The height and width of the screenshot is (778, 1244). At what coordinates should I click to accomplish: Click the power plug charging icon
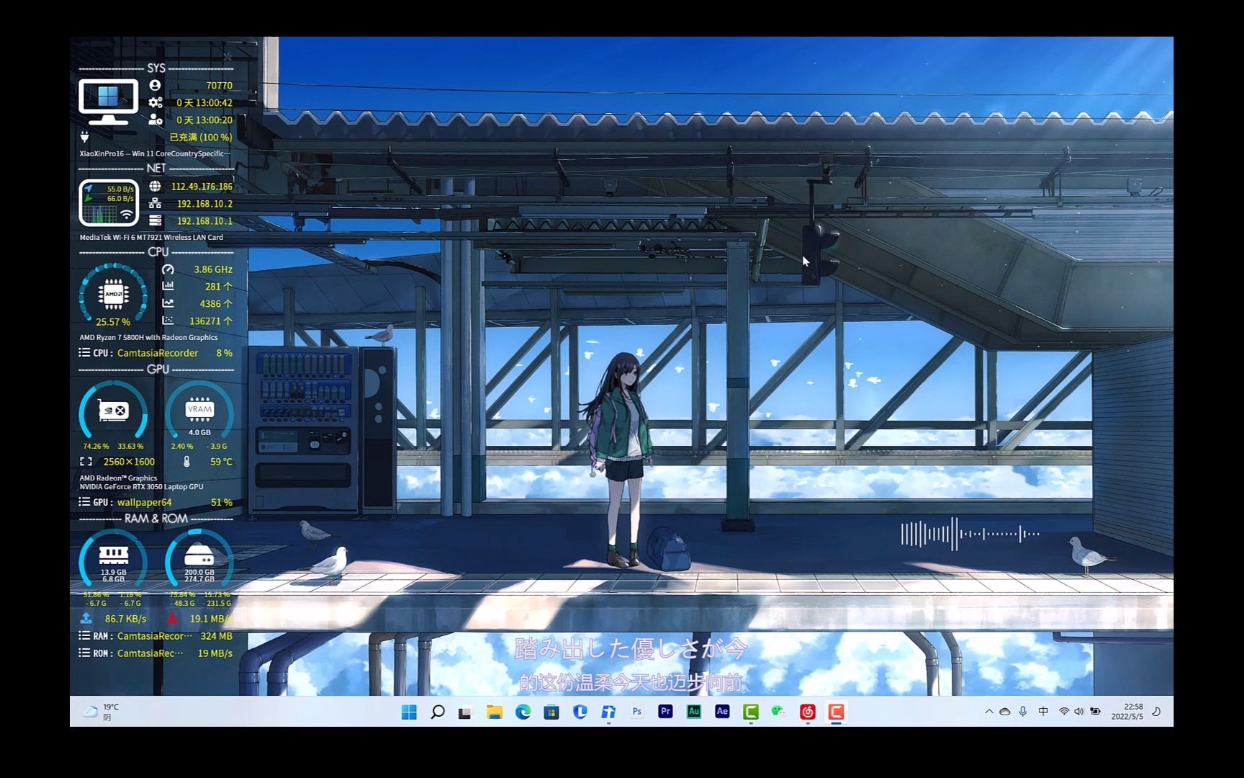tap(84, 137)
